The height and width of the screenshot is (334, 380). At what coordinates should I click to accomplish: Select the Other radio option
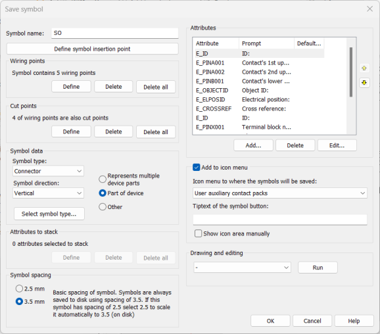pos(103,206)
